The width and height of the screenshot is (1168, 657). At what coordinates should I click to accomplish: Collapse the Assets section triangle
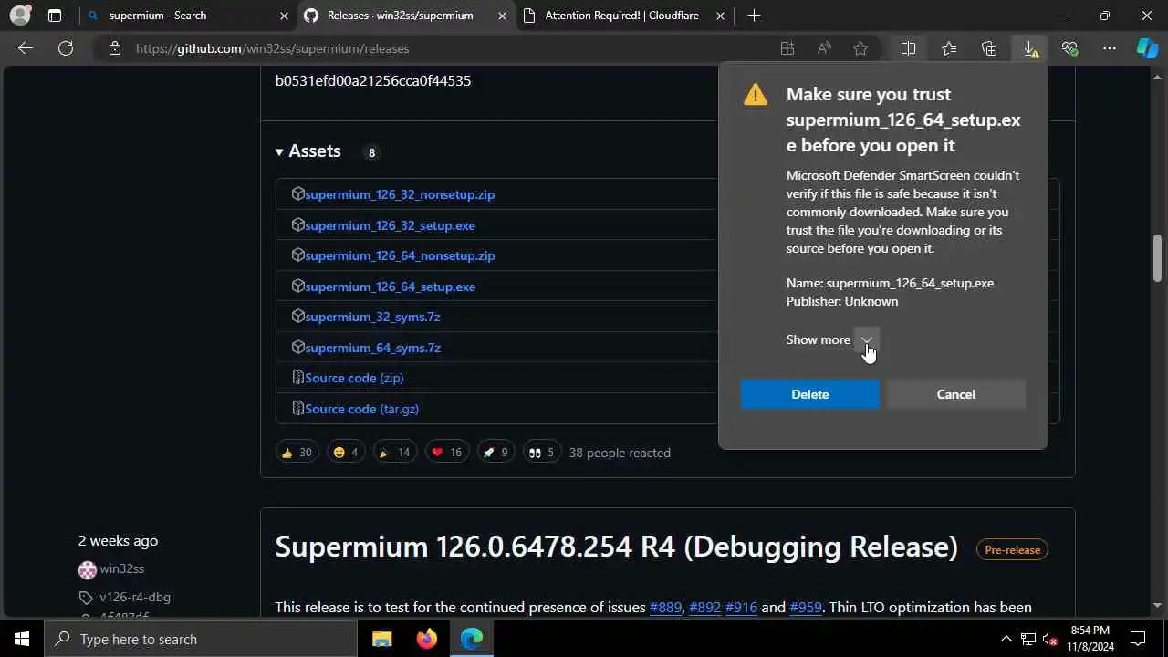(279, 152)
